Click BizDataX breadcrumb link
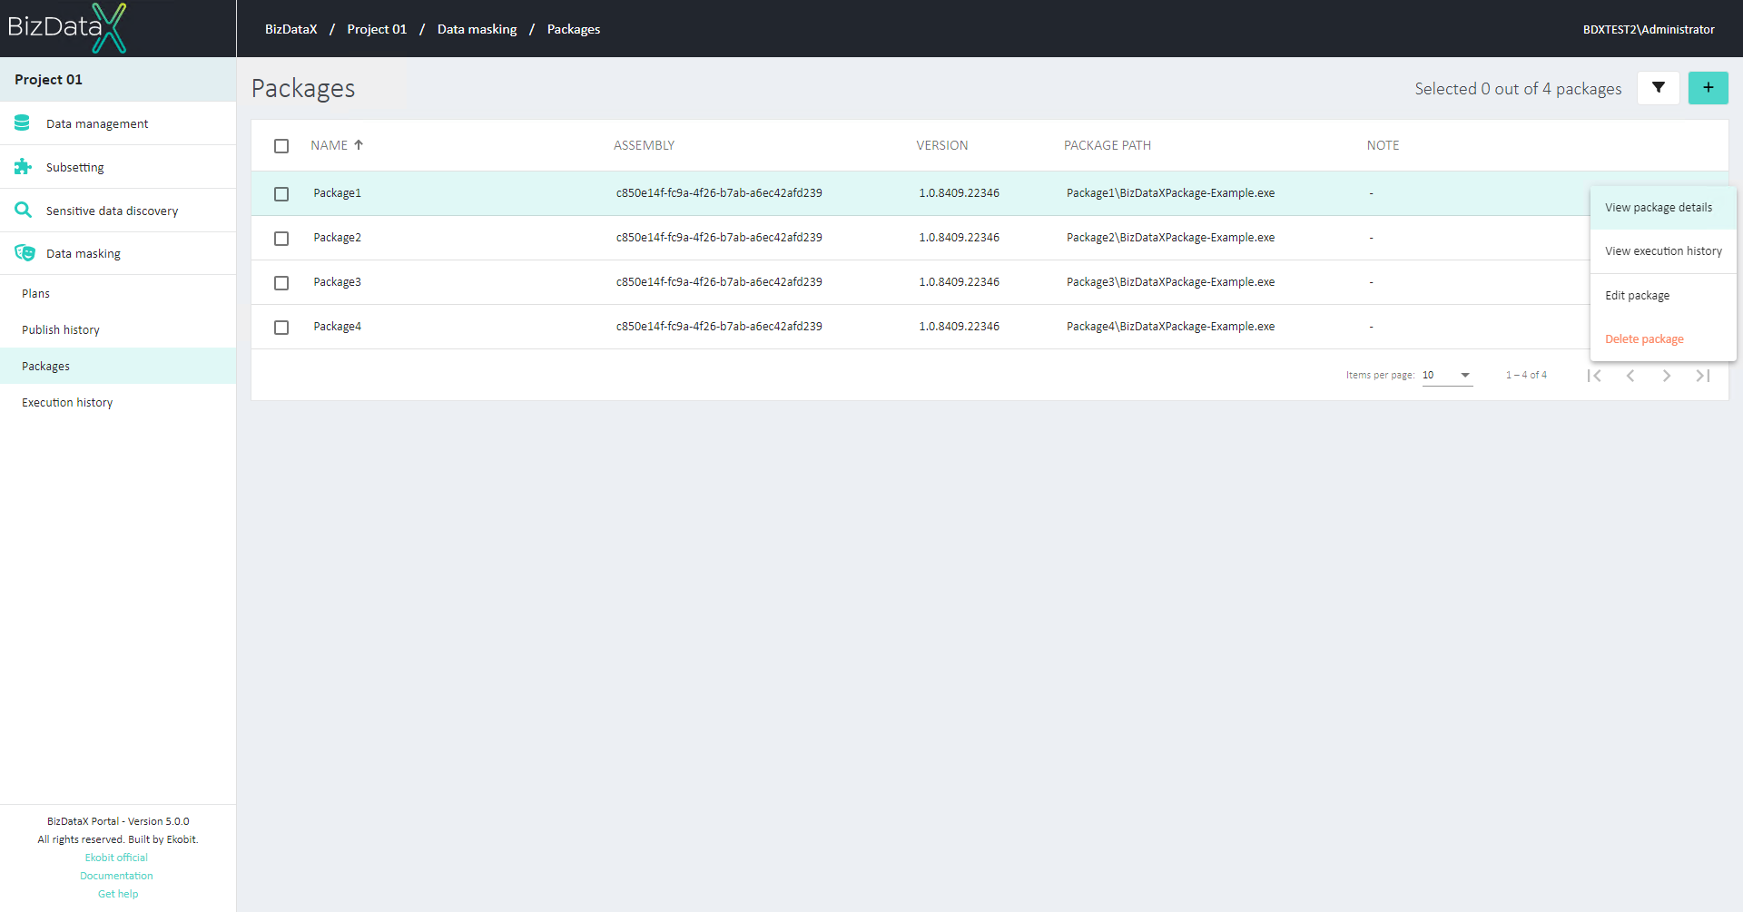Viewport: 1743px width, 912px height. pyautogui.click(x=291, y=29)
